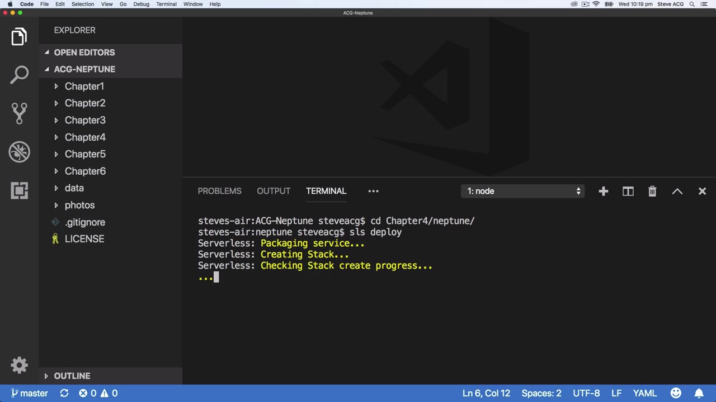
Task: Change end of line sequence 'LF'
Action: tap(616, 393)
